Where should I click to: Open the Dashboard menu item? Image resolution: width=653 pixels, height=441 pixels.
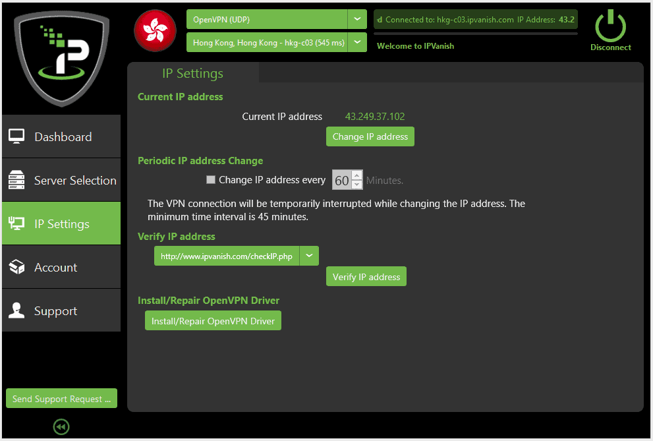61,136
